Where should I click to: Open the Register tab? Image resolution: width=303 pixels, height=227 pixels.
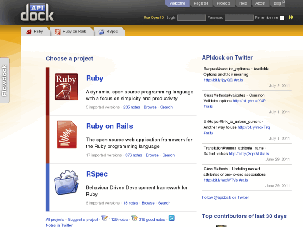(x=201, y=3)
